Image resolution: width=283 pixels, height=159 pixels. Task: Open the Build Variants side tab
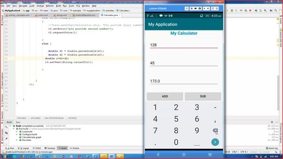(x=2, y=136)
